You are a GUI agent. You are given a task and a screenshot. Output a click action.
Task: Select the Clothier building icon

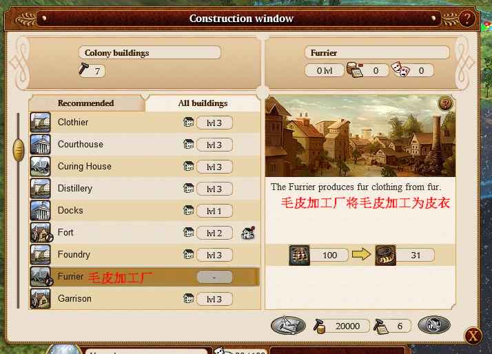[x=40, y=123]
